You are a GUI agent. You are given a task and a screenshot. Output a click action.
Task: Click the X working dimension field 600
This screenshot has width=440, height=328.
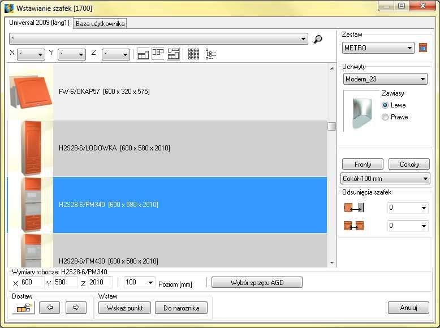pos(32,282)
